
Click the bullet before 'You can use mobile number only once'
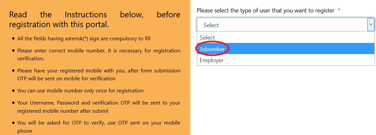(x=13, y=91)
